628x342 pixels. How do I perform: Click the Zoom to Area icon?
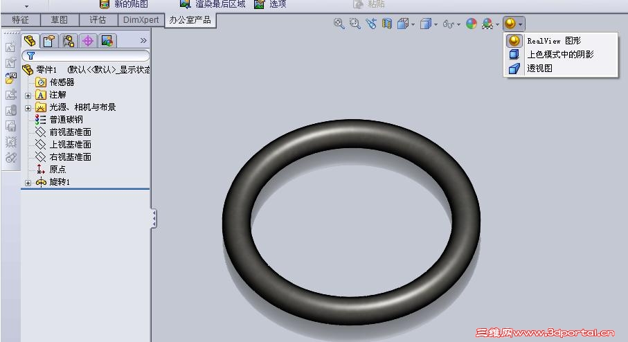coord(355,24)
